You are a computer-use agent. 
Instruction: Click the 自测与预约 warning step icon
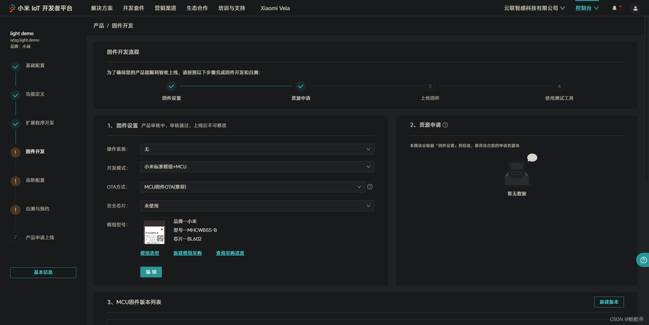click(16, 210)
